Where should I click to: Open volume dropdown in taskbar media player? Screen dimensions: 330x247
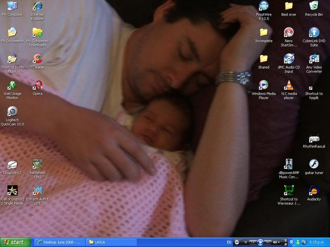(x=279, y=242)
